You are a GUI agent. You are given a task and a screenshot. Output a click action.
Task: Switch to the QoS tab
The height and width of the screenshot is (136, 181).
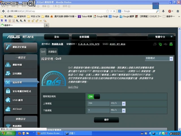(43, 52)
